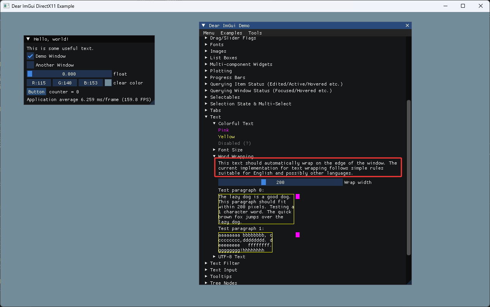Open the clear color picker swatch
Viewport: 490px width, 307px height.
[108, 82]
